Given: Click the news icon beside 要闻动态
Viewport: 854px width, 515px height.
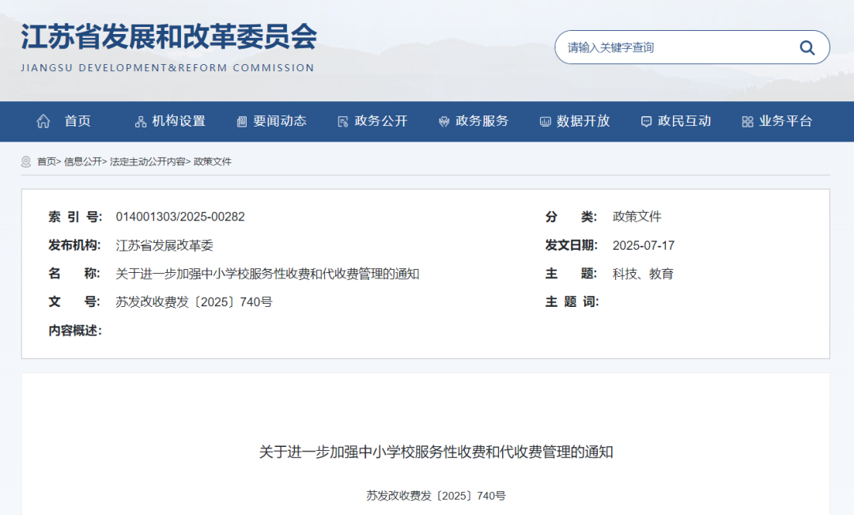Looking at the screenshot, I should (x=242, y=122).
